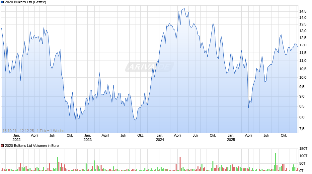
Task: Click the date range '15.10.21 - 12.12.25'
Action: click(x=18, y=131)
